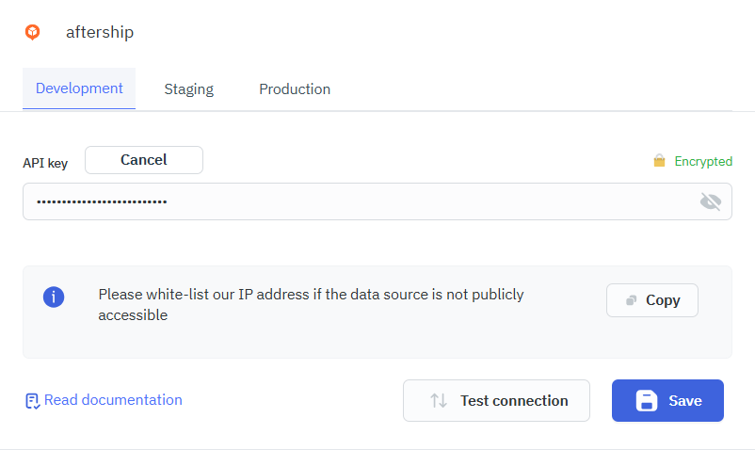Viewport: 755px width, 450px height.
Task: Click the API key field label
Action: point(45,163)
